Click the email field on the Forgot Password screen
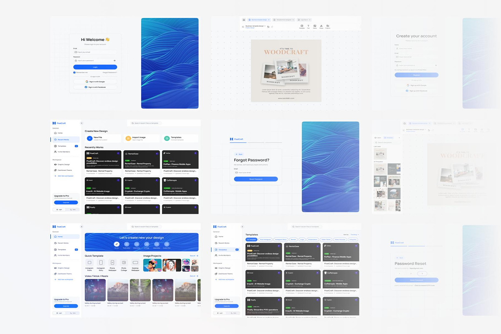Image resolution: width=501 pixels, height=334 pixels. pos(256,172)
